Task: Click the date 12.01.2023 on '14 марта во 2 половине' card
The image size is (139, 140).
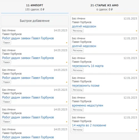Action: (130, 118)
